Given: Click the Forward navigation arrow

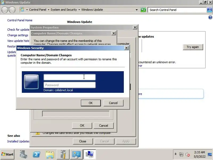Looking at the screenshot, I should coord(12,10).
